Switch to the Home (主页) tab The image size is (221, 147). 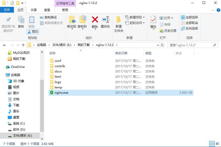click(20, 10)
